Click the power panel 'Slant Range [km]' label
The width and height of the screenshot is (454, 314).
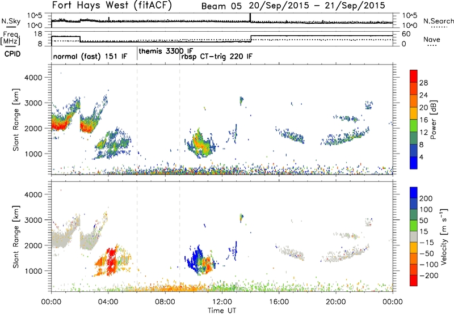pyautogui.click(x=16, y=120)
